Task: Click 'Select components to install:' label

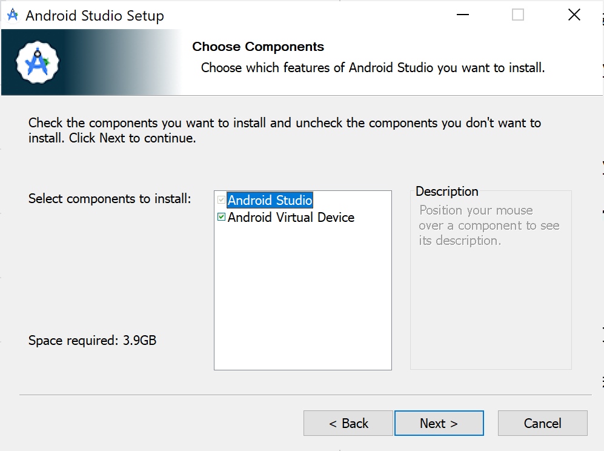Action: pos(110,199)
